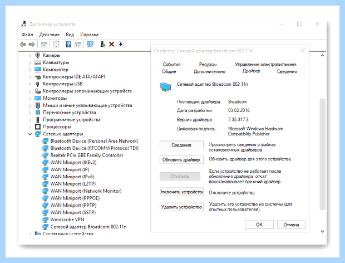Click the icon beside WAN Miniport (PPPOE)
The width and height of the screenshot is (345, 263).
[x=45, y=198]
